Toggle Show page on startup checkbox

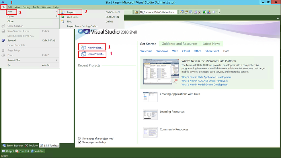pyautogui.click(x=80, y=142)
